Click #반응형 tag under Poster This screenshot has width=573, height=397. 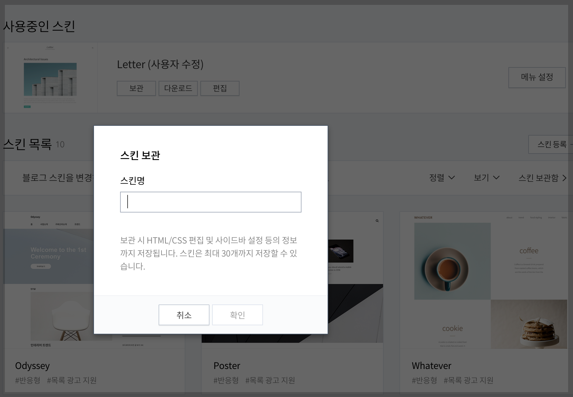pos(226,380)
